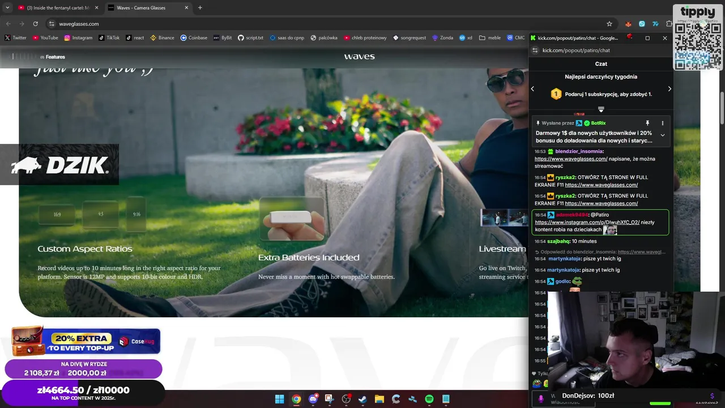Viewport: 725px width, 408px height.
Task: Click the Livestream preview thumbnail
Action: point(504,218)
